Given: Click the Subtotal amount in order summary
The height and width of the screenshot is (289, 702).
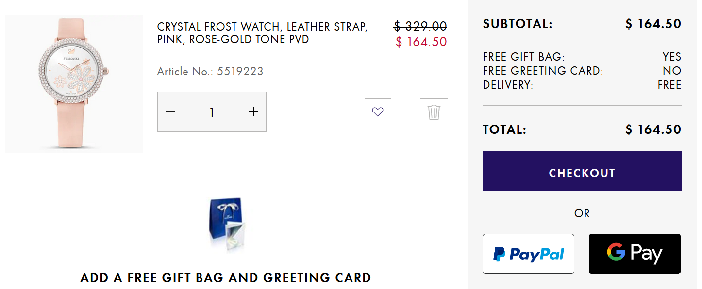Looking at the screenshot, I should [653, 24].
